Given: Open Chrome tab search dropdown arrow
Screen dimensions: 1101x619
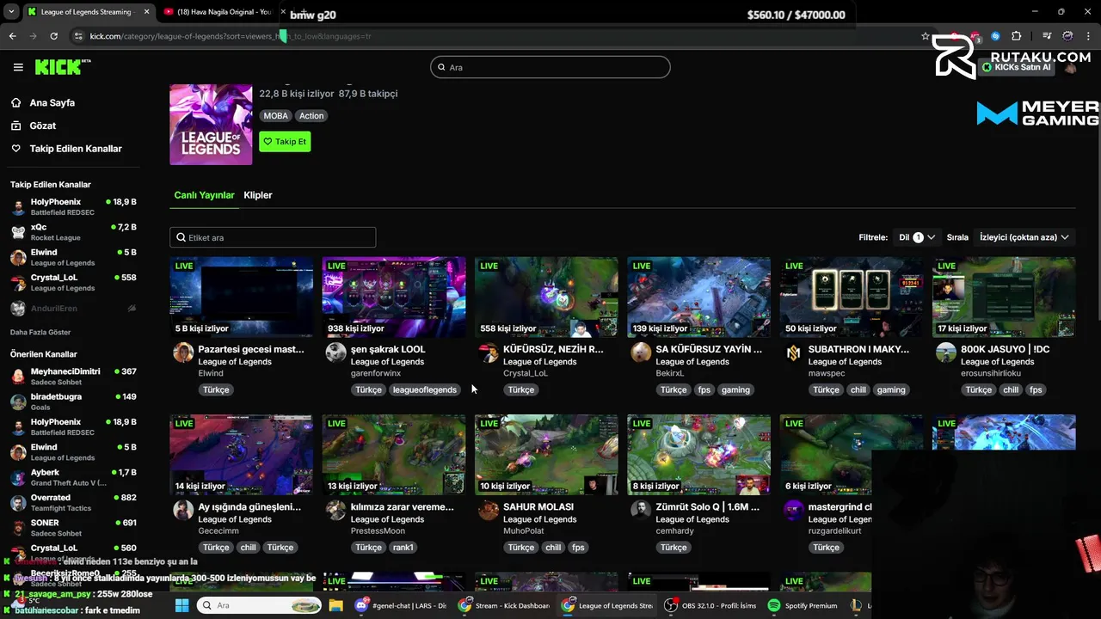Looking at the screenshot, I should [x=10, y=12].
